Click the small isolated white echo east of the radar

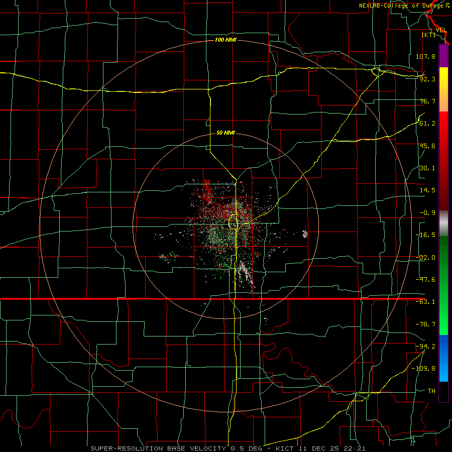pyautogui.click(x=305, y=234)
